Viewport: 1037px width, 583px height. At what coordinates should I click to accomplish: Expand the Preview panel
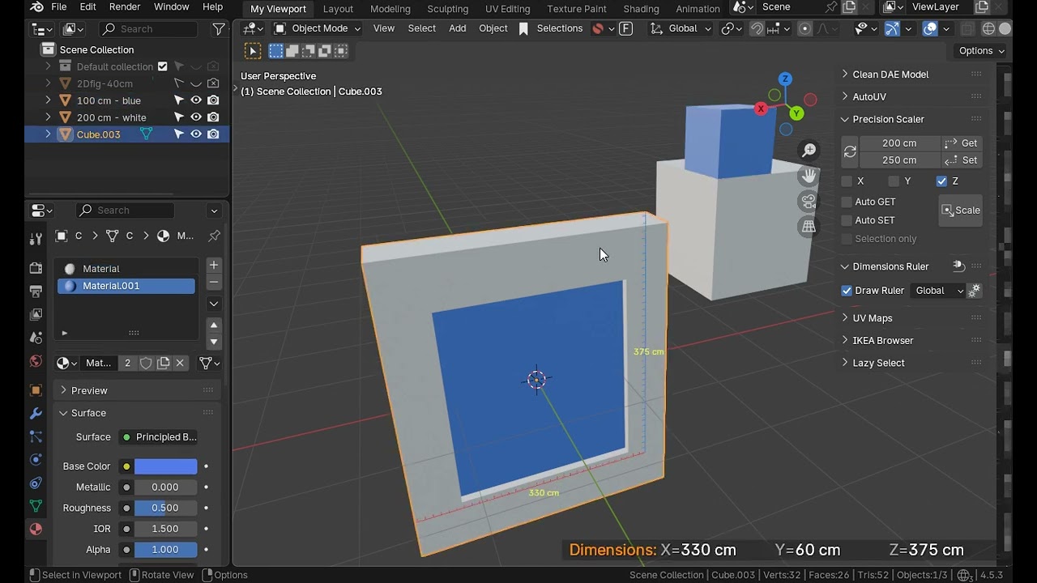click(89, 390)
